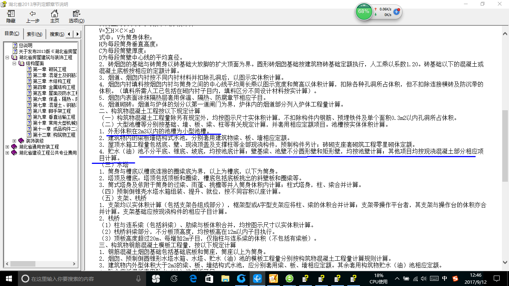This screenshot has height=286, width=509.
Task: Open the Options 选项(O) toolbar button
Action: [x=76, y=17]
